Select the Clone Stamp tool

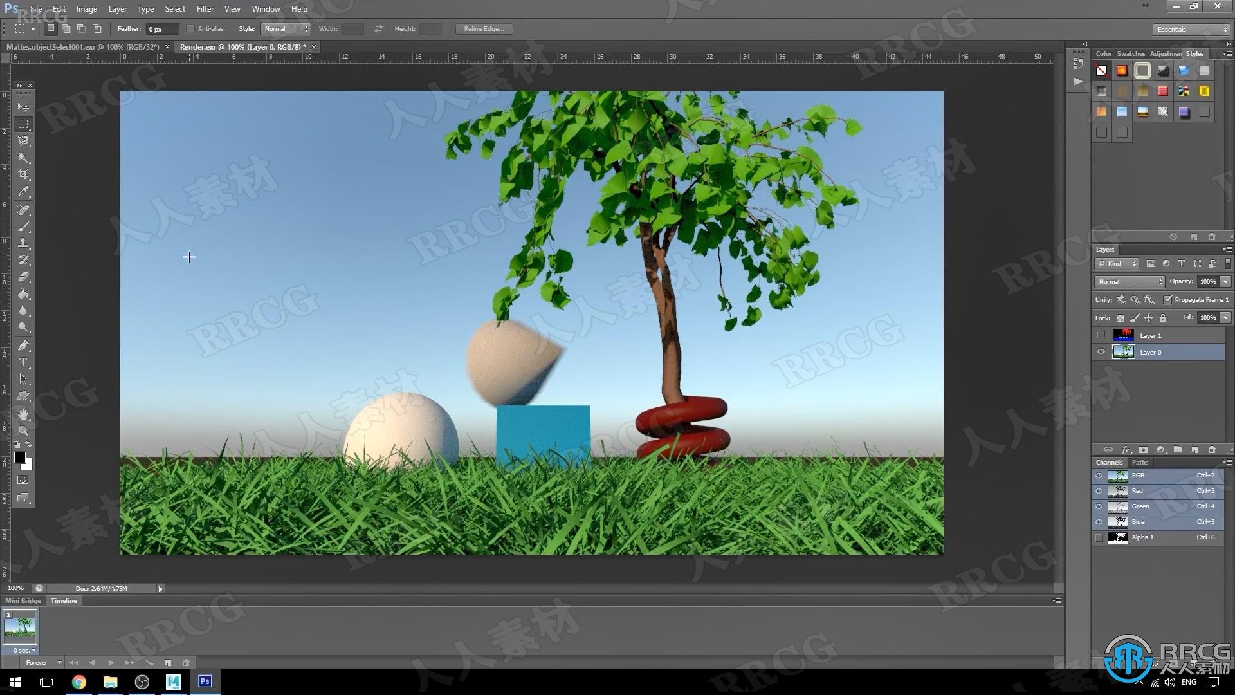(x=23, y=242)
